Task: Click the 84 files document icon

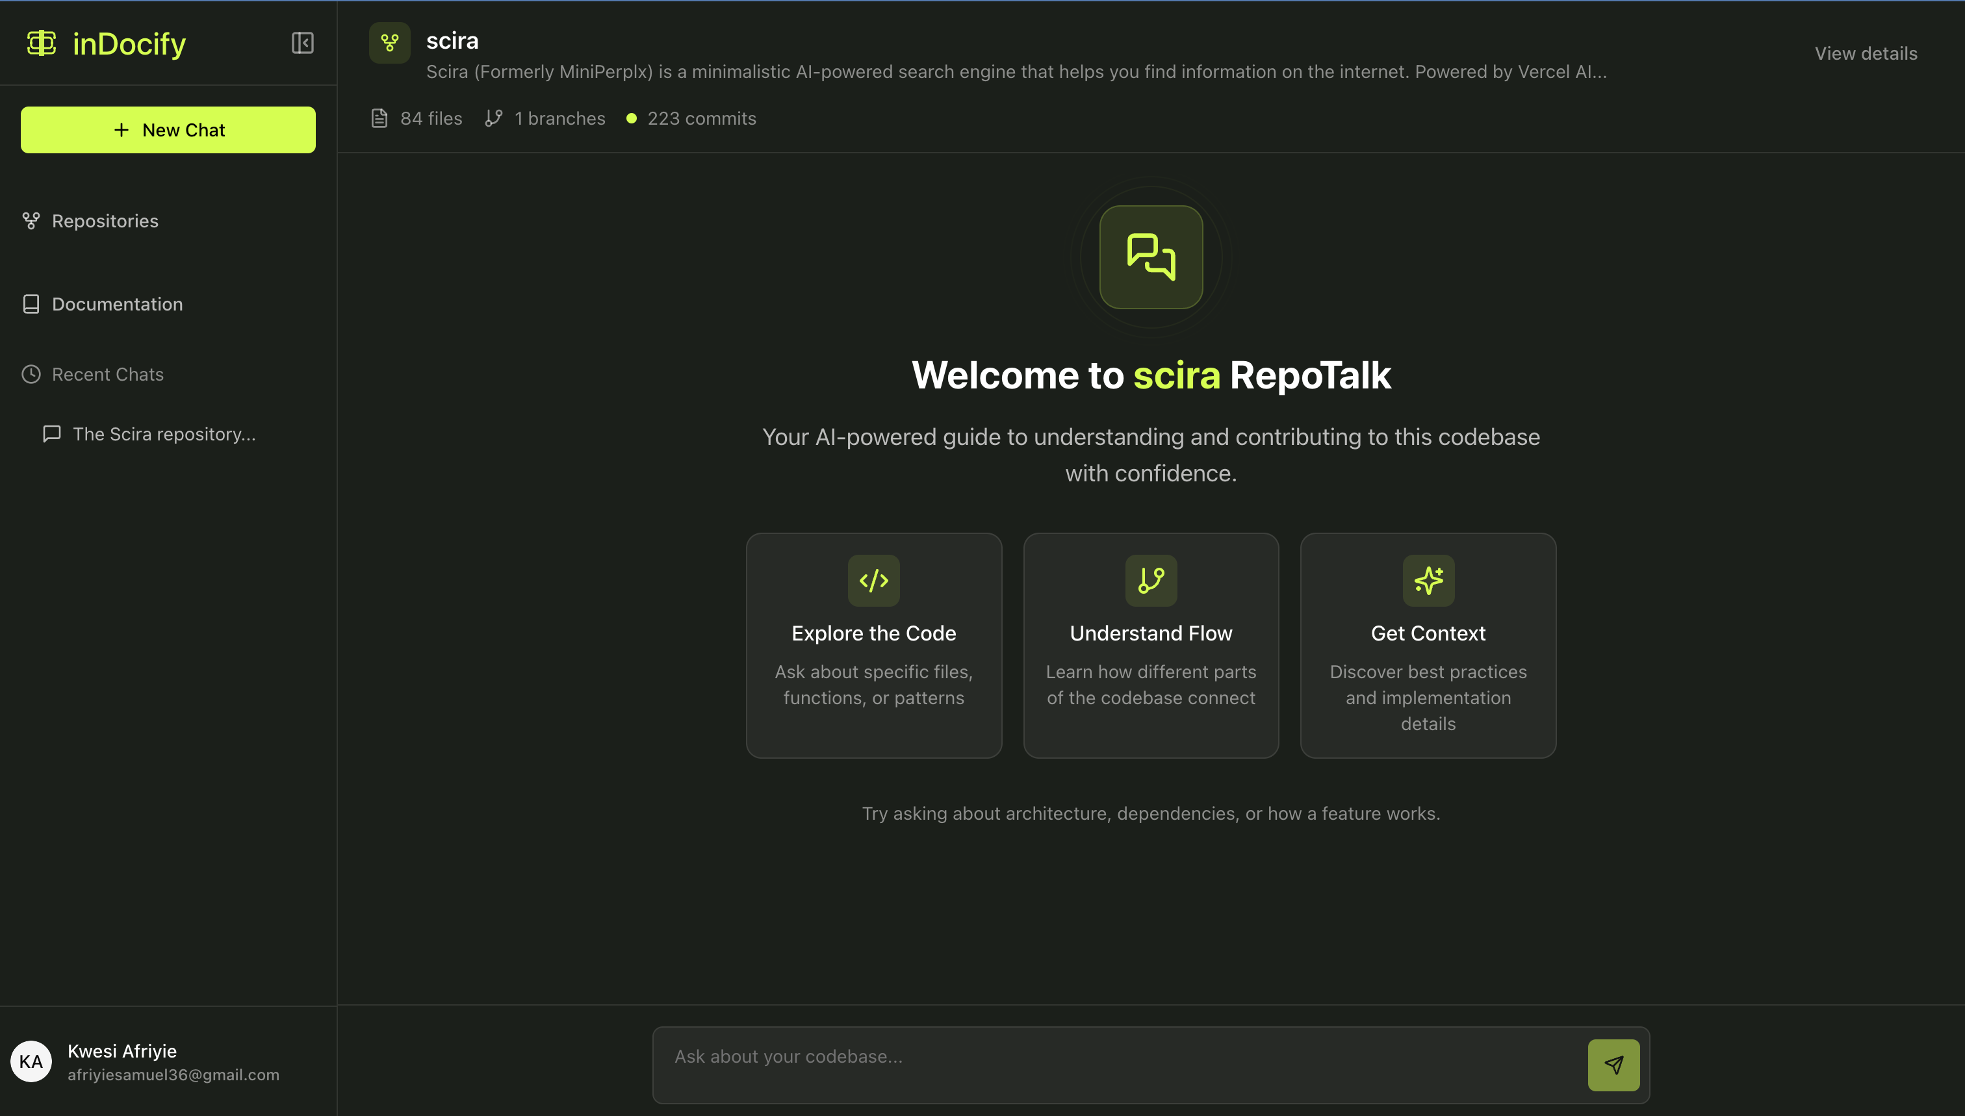Action: pos(379,118)
